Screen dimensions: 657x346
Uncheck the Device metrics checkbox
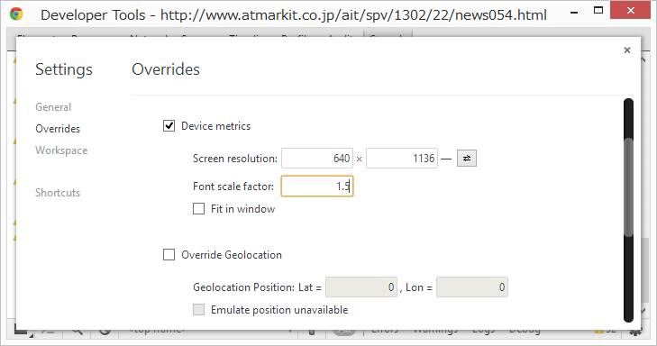[169, 125]
